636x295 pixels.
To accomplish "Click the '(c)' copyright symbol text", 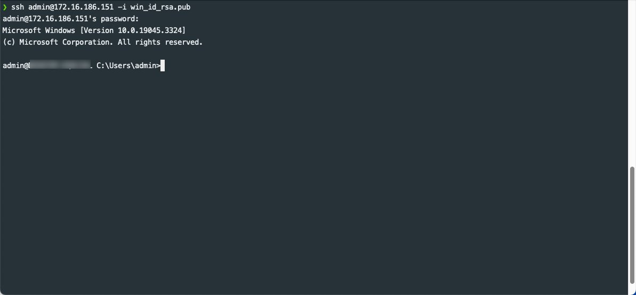I will (x=9, y=42).
